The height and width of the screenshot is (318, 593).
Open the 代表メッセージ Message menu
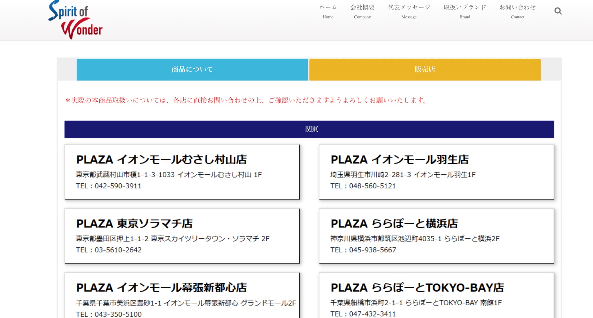pyautogui.click(x=409, y=12)
